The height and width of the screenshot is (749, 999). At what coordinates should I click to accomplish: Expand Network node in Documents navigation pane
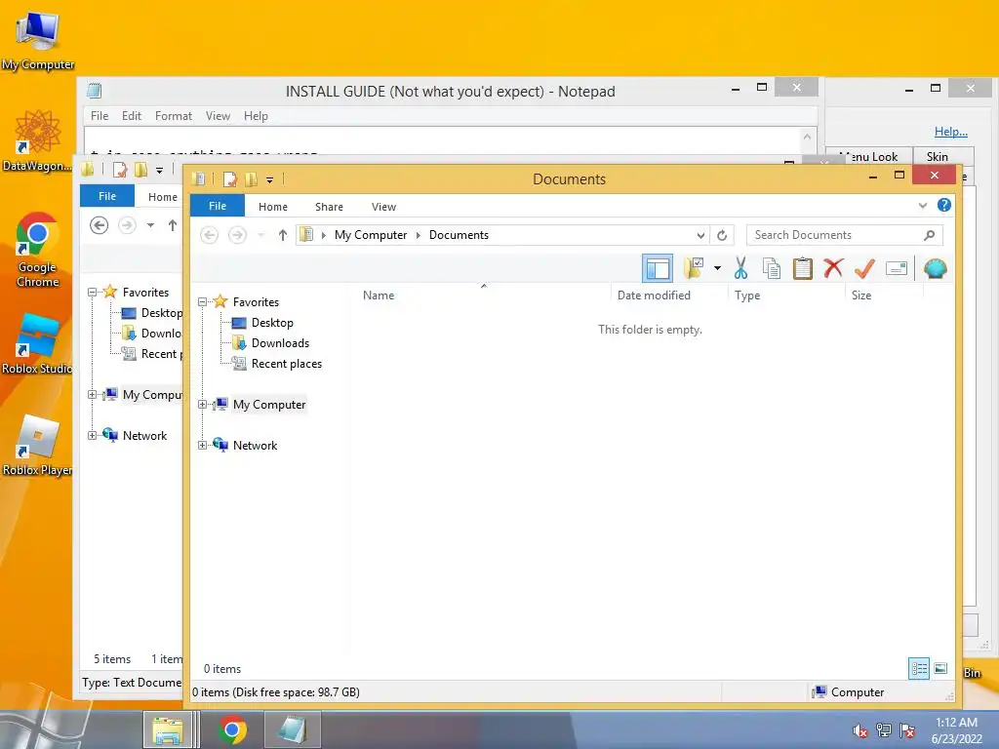tap(203, 445)
